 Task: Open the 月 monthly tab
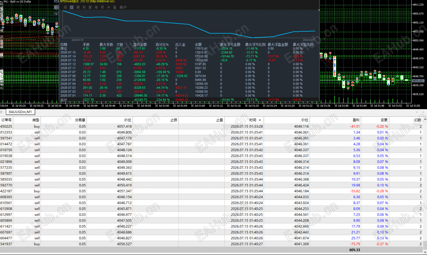point(84,7)
